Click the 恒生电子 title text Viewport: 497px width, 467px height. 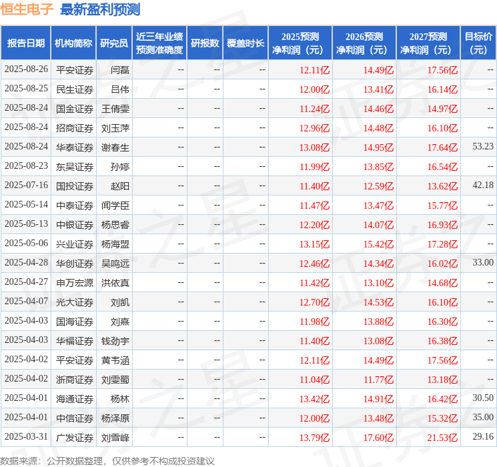pyautogui.click(x=27, y=9)
